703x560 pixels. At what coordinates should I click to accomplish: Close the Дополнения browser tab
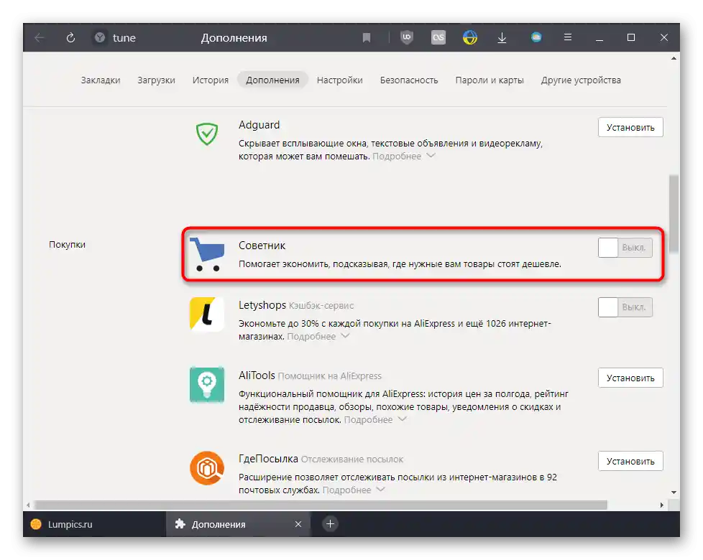(298, 523)
